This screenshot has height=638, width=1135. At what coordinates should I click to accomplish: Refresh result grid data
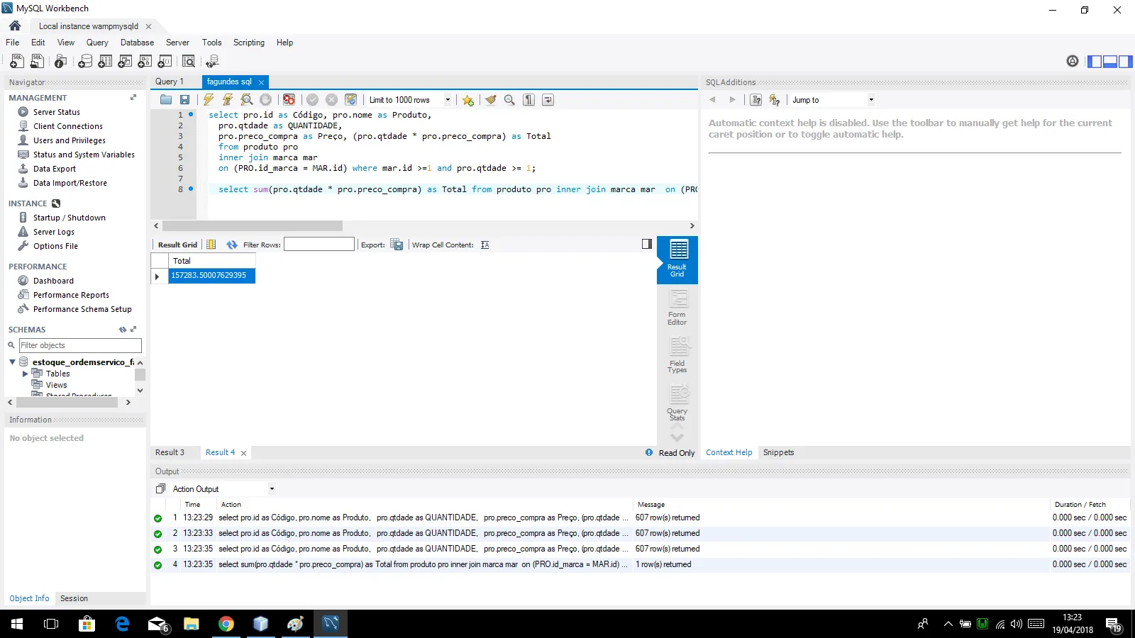[x=232, y=245]
